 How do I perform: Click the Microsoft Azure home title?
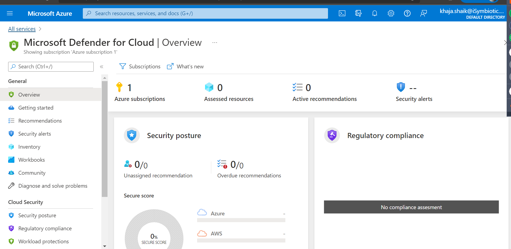pos(50,14)
